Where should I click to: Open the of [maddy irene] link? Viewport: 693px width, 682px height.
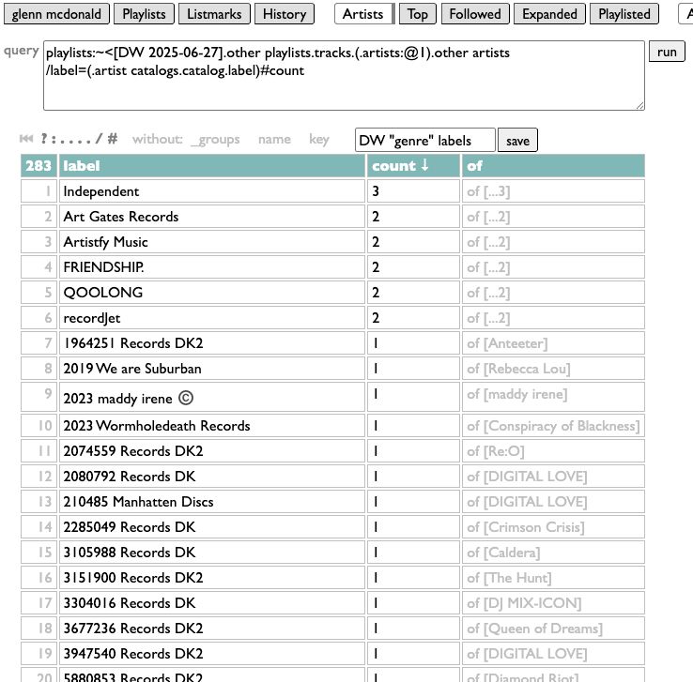point(517,394)
